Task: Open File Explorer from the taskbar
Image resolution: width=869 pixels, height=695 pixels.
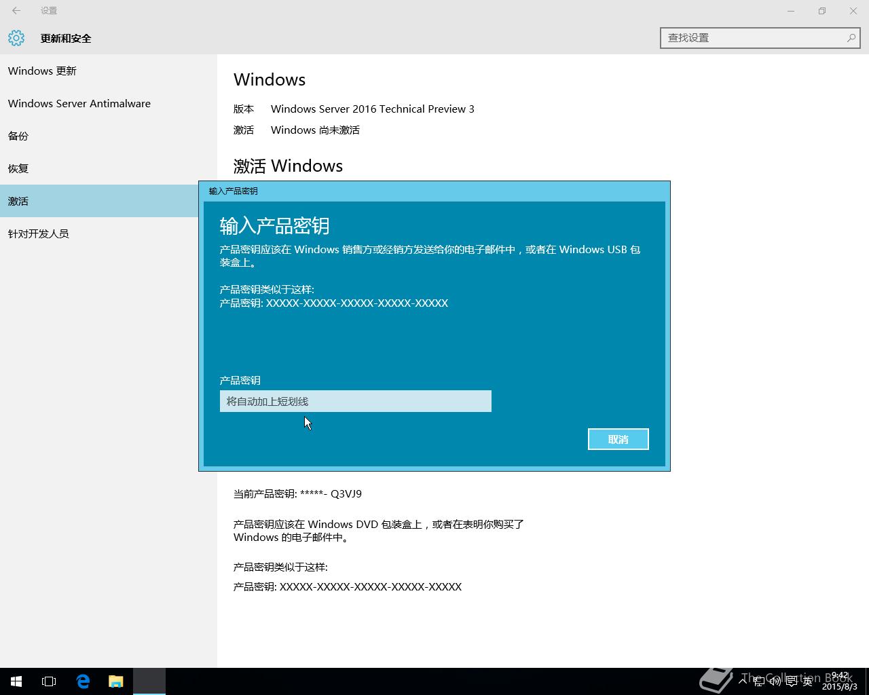Action: click(116, 681)
